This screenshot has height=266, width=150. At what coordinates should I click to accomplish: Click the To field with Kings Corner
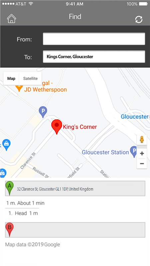click(94, 57)
